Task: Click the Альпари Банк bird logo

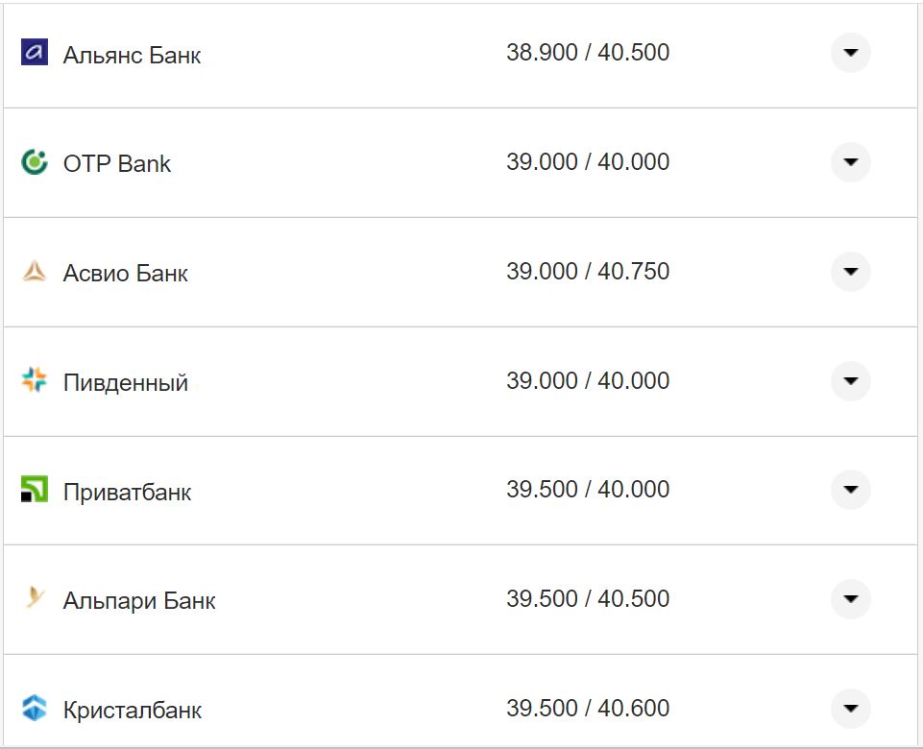Action: click(35, 600)
